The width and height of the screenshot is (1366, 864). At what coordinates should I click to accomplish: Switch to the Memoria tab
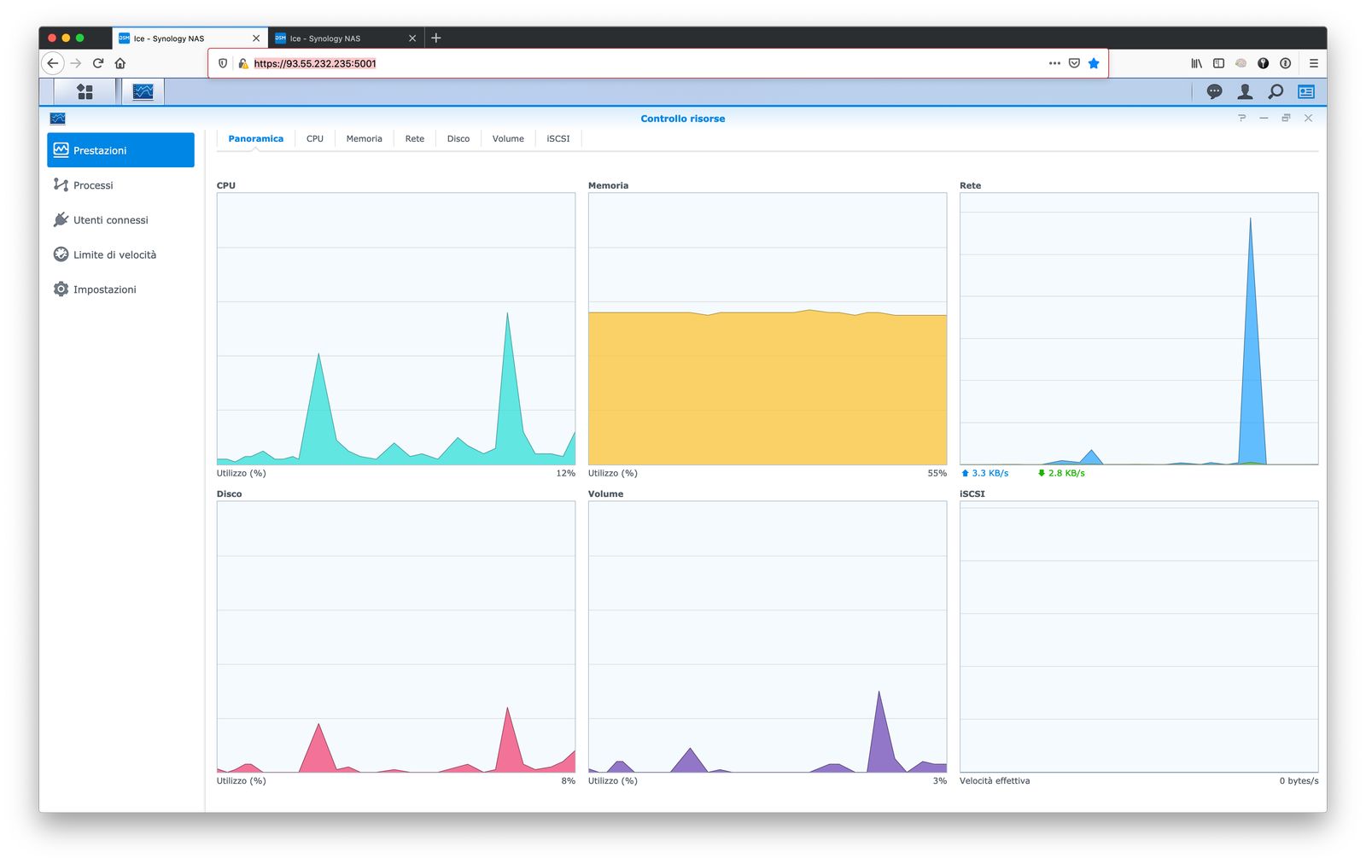click(x=364, y=138)
